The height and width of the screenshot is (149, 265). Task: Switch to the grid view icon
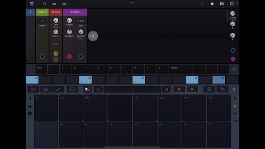click(222, 4)
